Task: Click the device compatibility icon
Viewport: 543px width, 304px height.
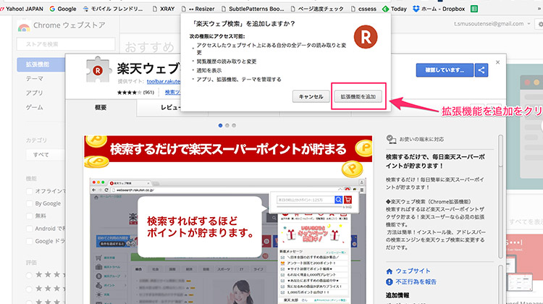Action: (x=391, y=139)
